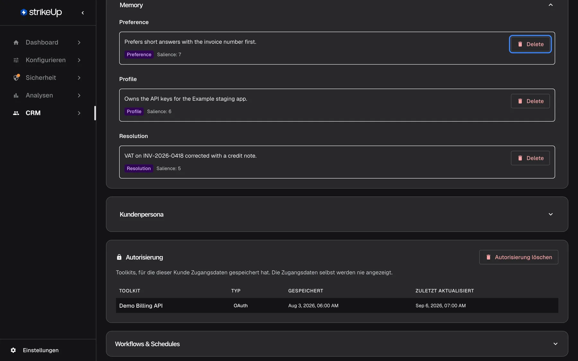
Task: Open the Sicherheit menu item
Action: click(47, 78)
